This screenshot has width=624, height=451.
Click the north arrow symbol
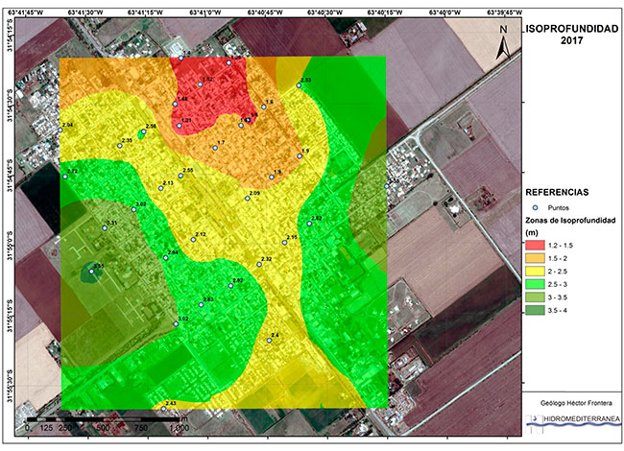504,48
